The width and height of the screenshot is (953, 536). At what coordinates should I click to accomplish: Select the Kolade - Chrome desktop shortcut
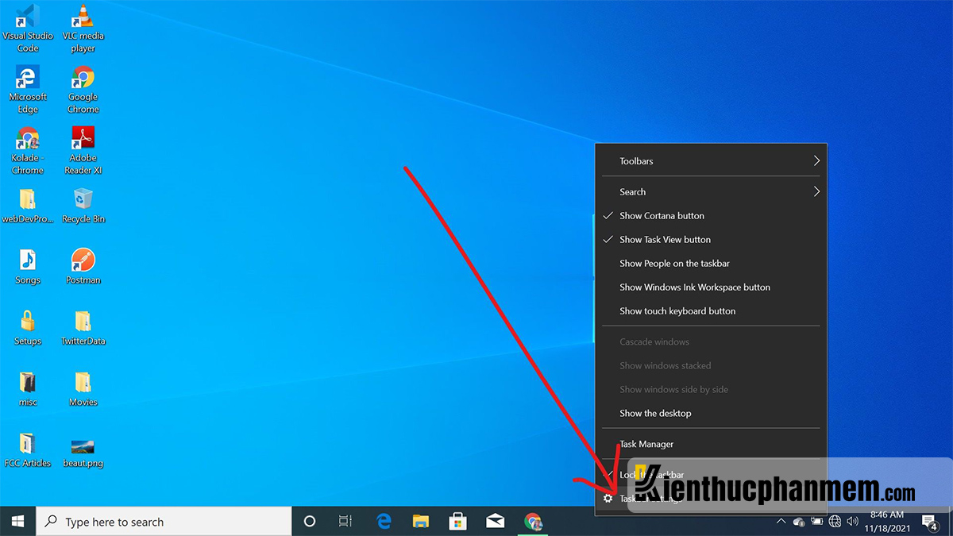(x=28, y=150)
